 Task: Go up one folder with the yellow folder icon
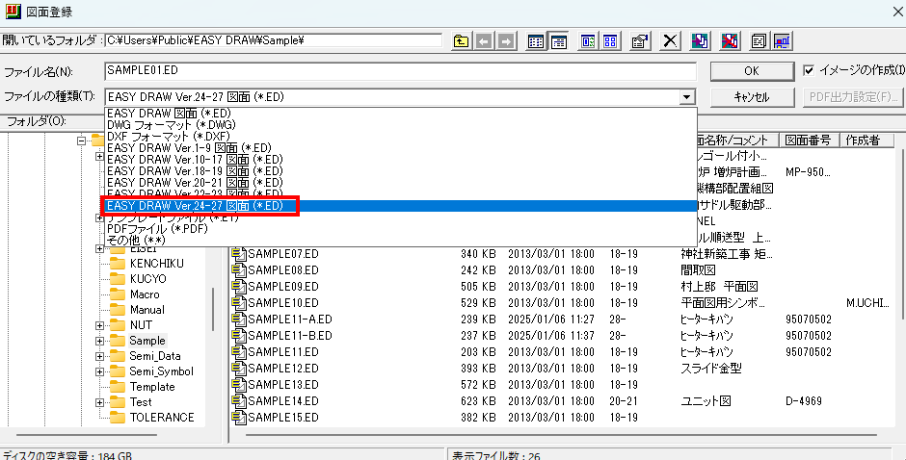click(461, 41)
